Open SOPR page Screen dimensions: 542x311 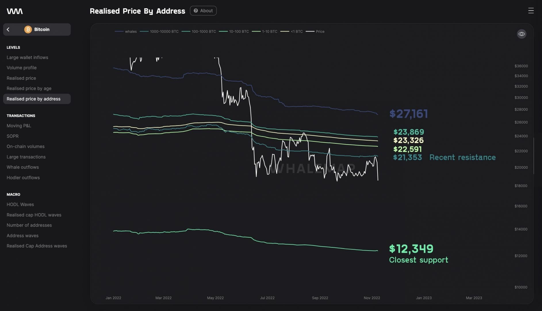(x=13, y=136)
